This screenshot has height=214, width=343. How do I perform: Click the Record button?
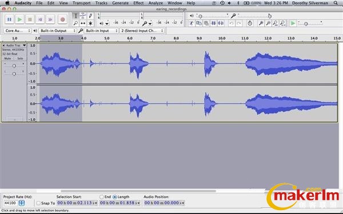62,19
